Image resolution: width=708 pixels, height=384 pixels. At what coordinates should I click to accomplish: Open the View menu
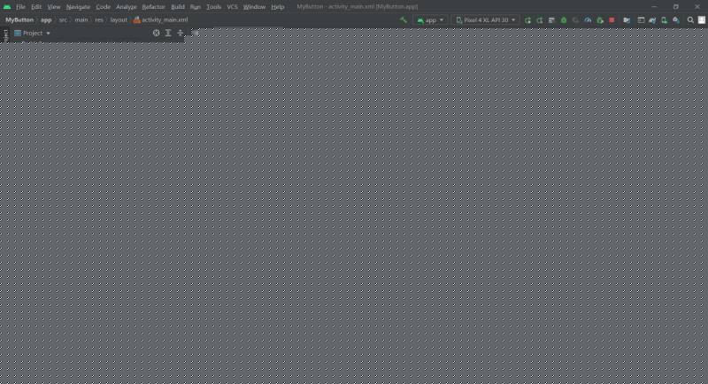54,7
